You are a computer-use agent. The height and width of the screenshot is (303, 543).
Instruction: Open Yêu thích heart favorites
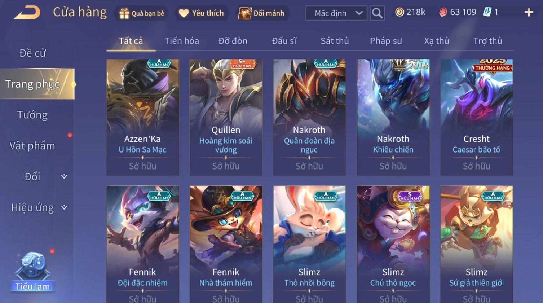click(x=184, y=13)
